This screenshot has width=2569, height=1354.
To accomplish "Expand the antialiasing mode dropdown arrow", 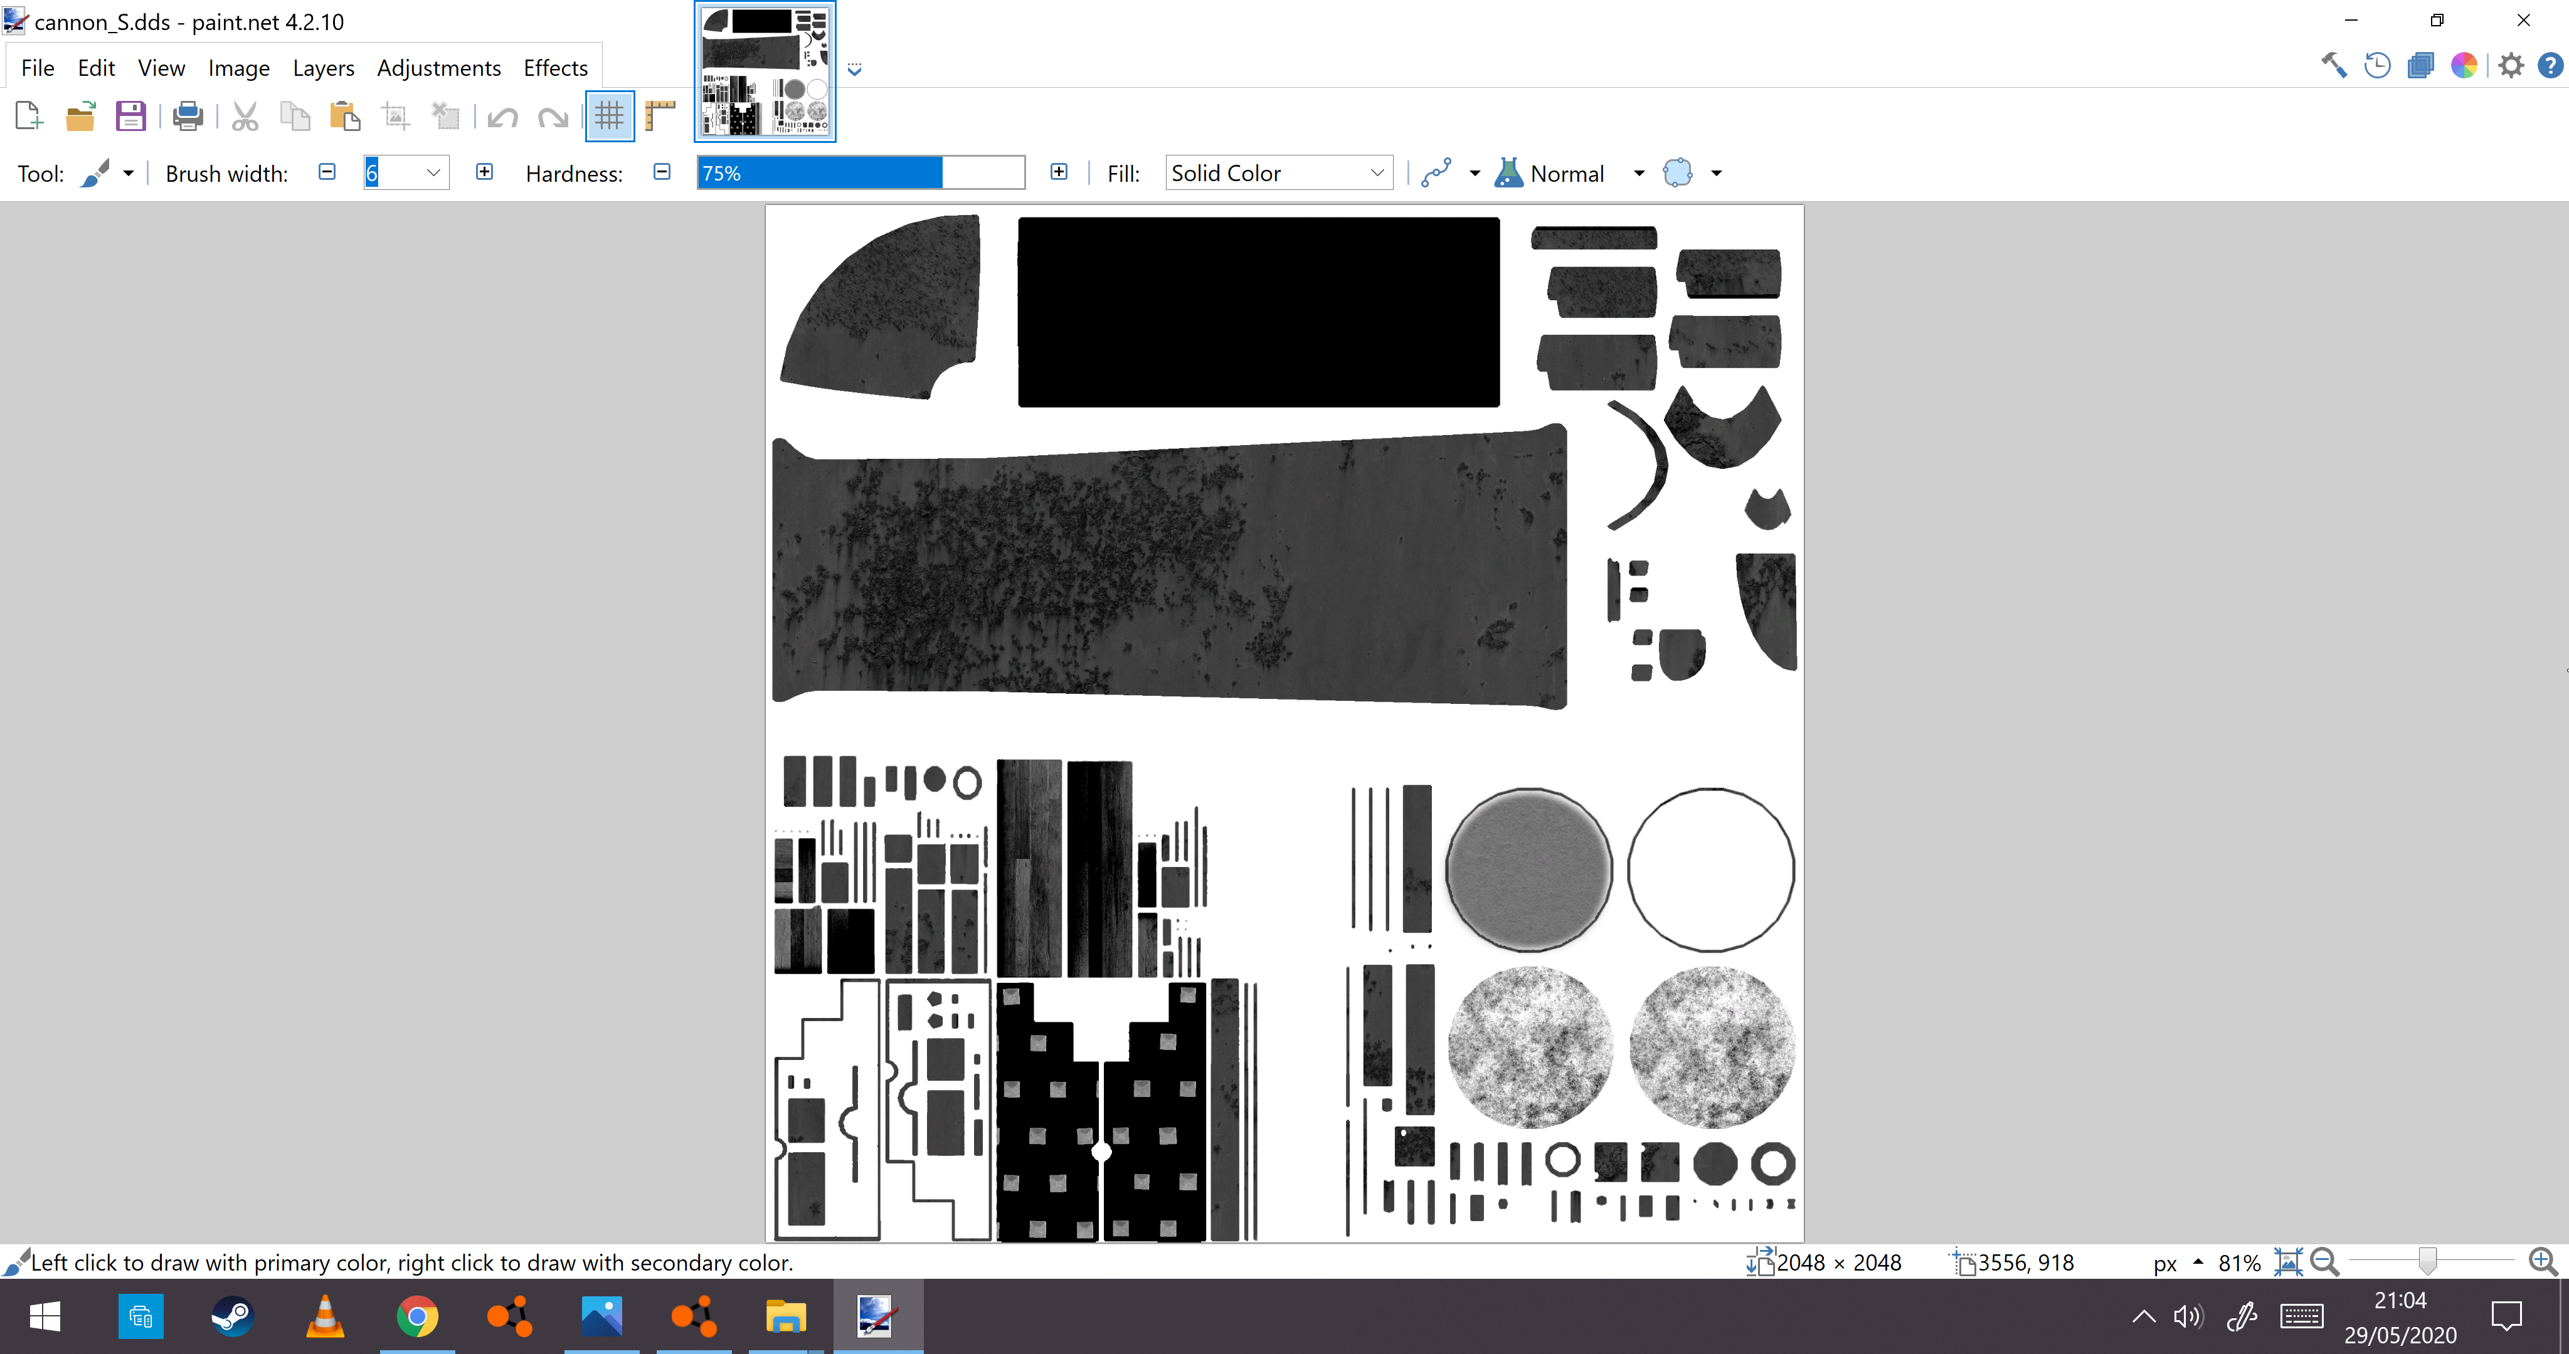I will pyautogui.click(x=1475, y=174).
